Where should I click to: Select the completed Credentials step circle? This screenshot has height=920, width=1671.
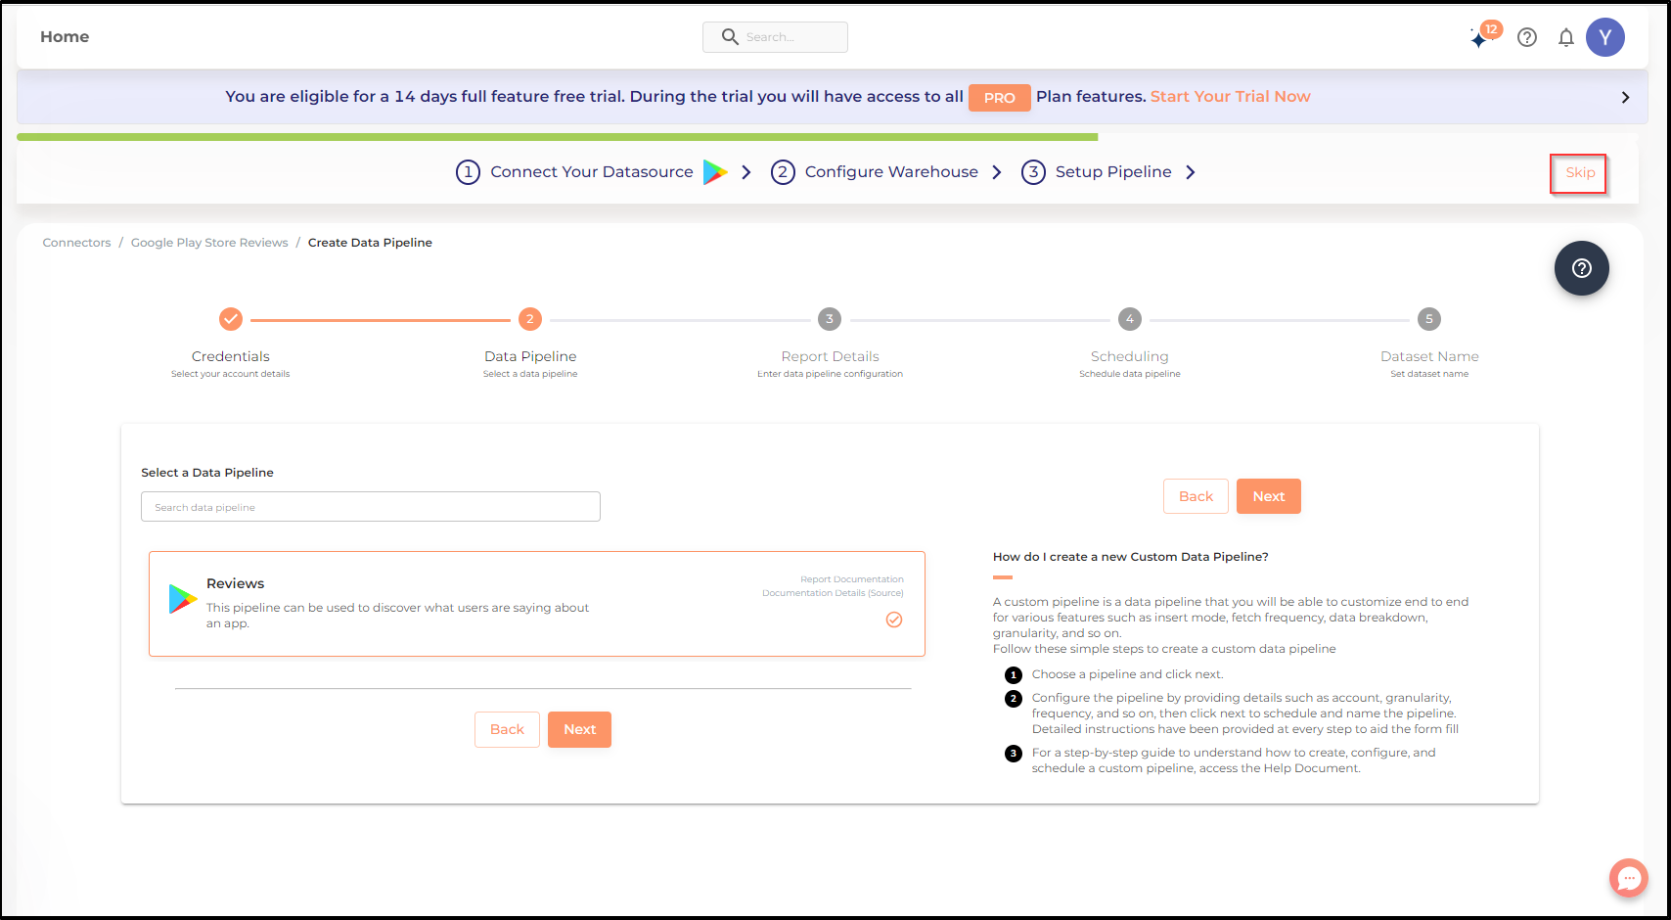coord(231,319)
